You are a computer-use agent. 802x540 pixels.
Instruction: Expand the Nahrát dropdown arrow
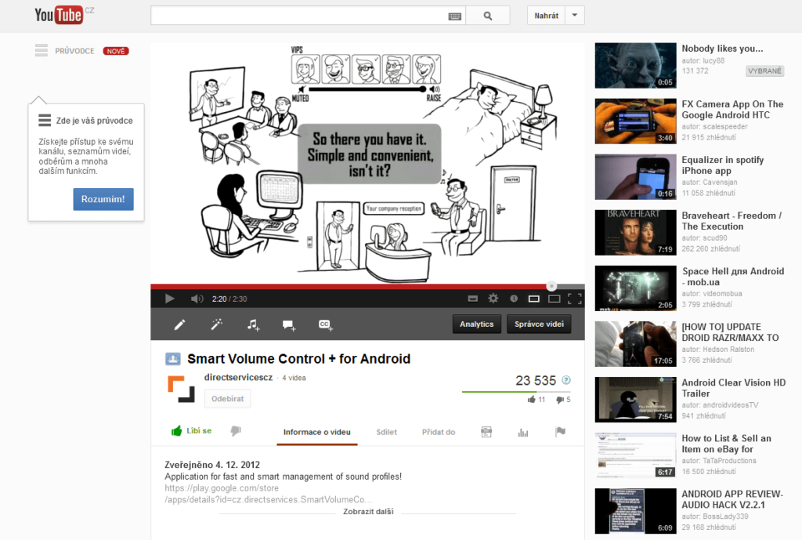tap(575, 16)
